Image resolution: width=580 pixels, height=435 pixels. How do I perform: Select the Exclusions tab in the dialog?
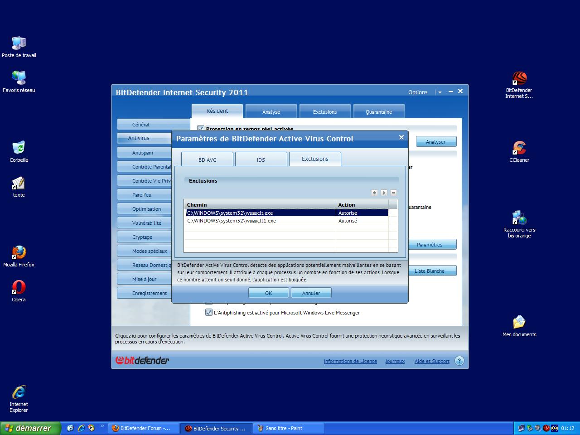[x=315, y=159]
